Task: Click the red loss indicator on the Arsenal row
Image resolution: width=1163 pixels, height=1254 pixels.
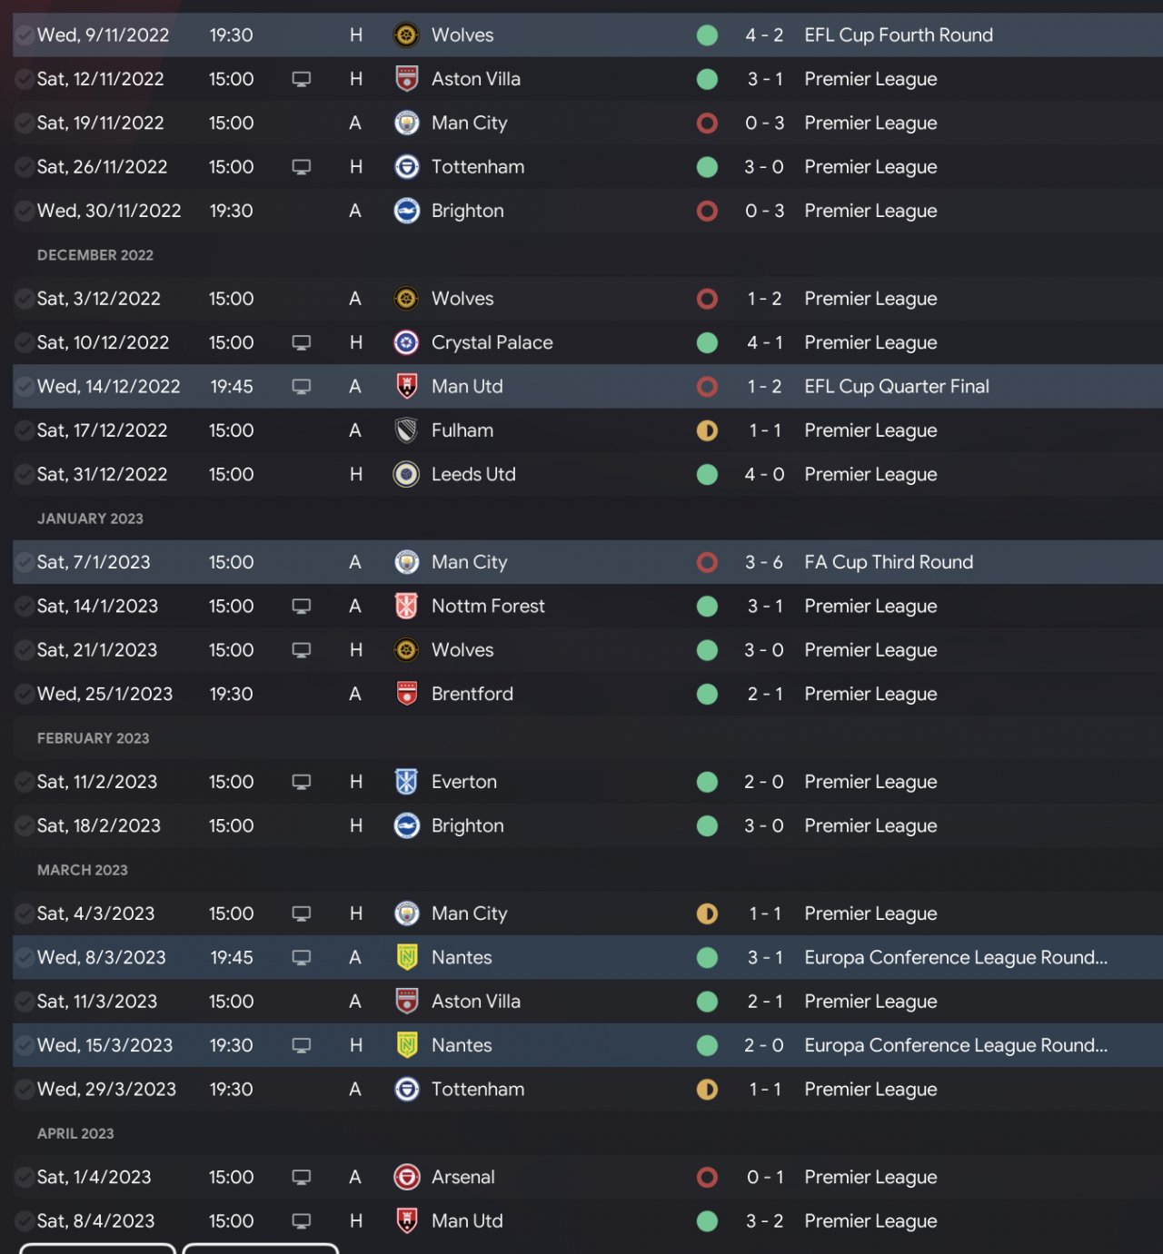Action: coord(707,1177)
